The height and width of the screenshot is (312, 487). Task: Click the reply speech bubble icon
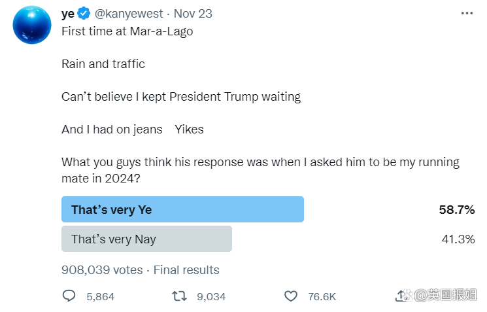[x=69, y=296]
